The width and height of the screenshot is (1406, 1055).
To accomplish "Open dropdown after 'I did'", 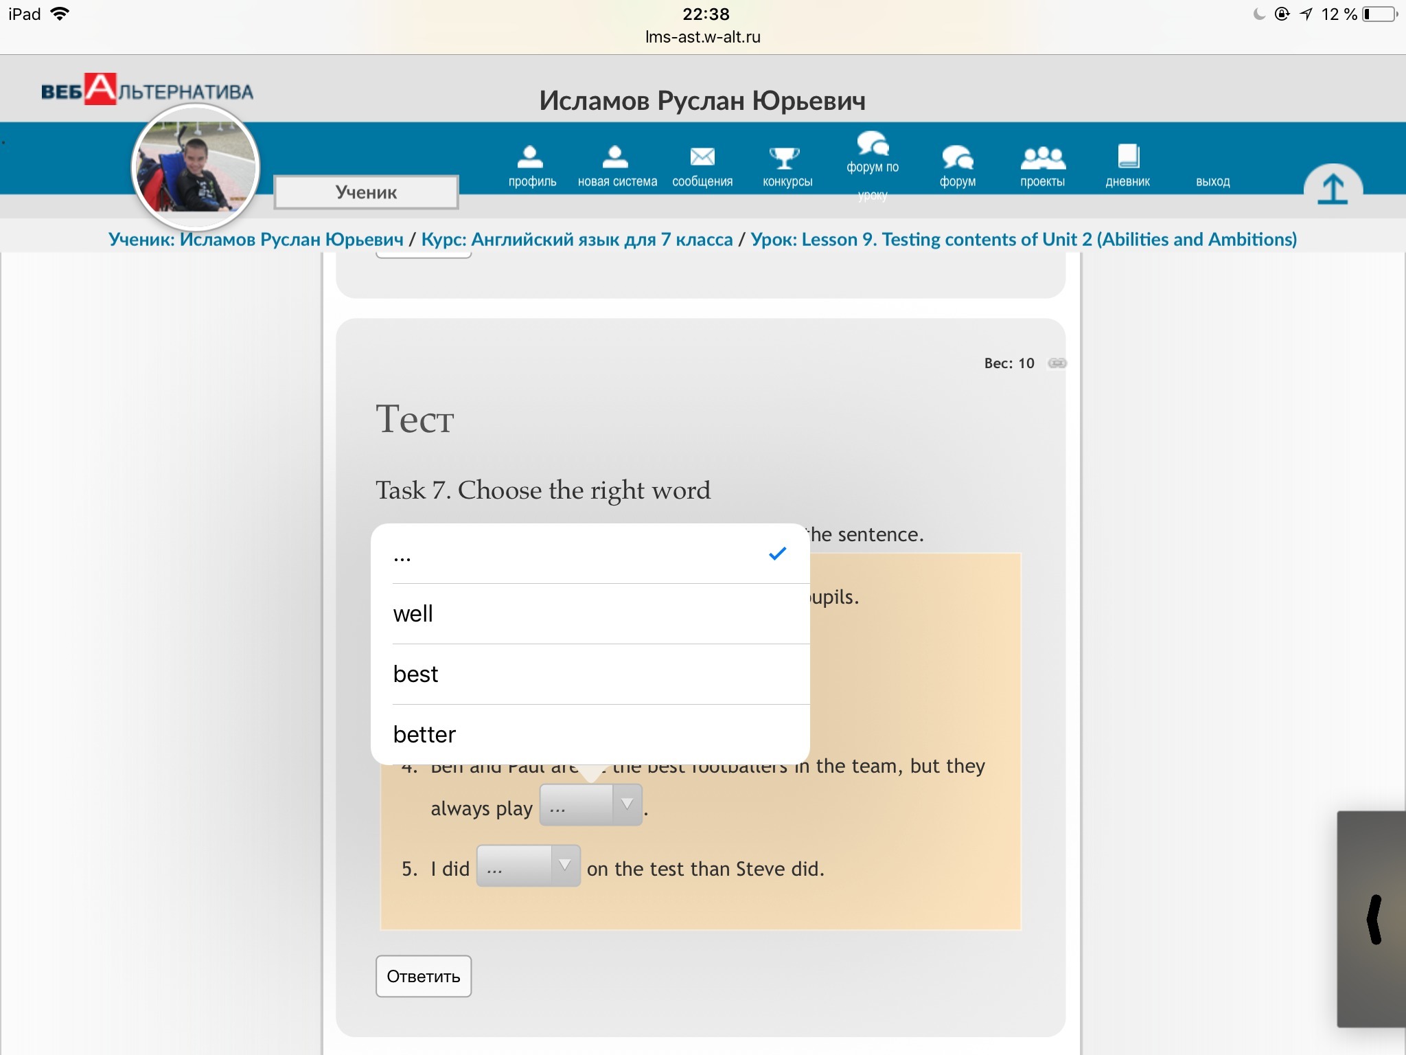I will [528, 866].
